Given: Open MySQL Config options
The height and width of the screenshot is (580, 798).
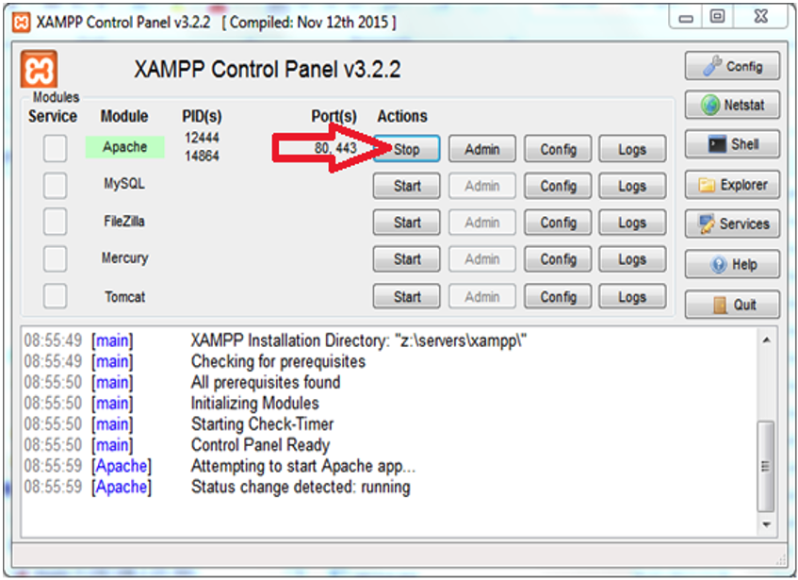Looking at the screenshot, I should pos(558,186).
